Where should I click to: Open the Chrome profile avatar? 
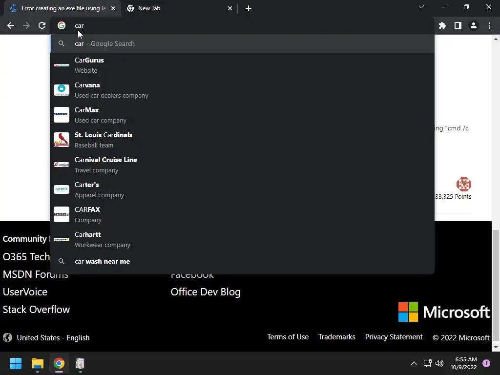point(474,25)
